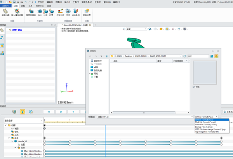Collapse the Handle_V3 tree node
This screenshot has width=233, height=159.
[x=12, y=141]
